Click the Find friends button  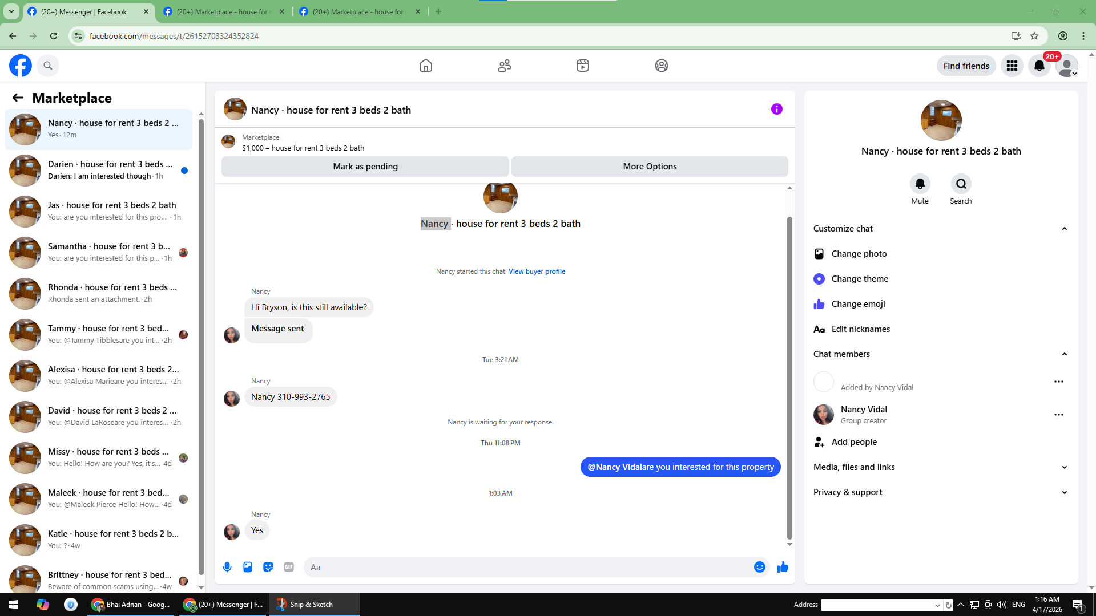click(x=966, y=66)
